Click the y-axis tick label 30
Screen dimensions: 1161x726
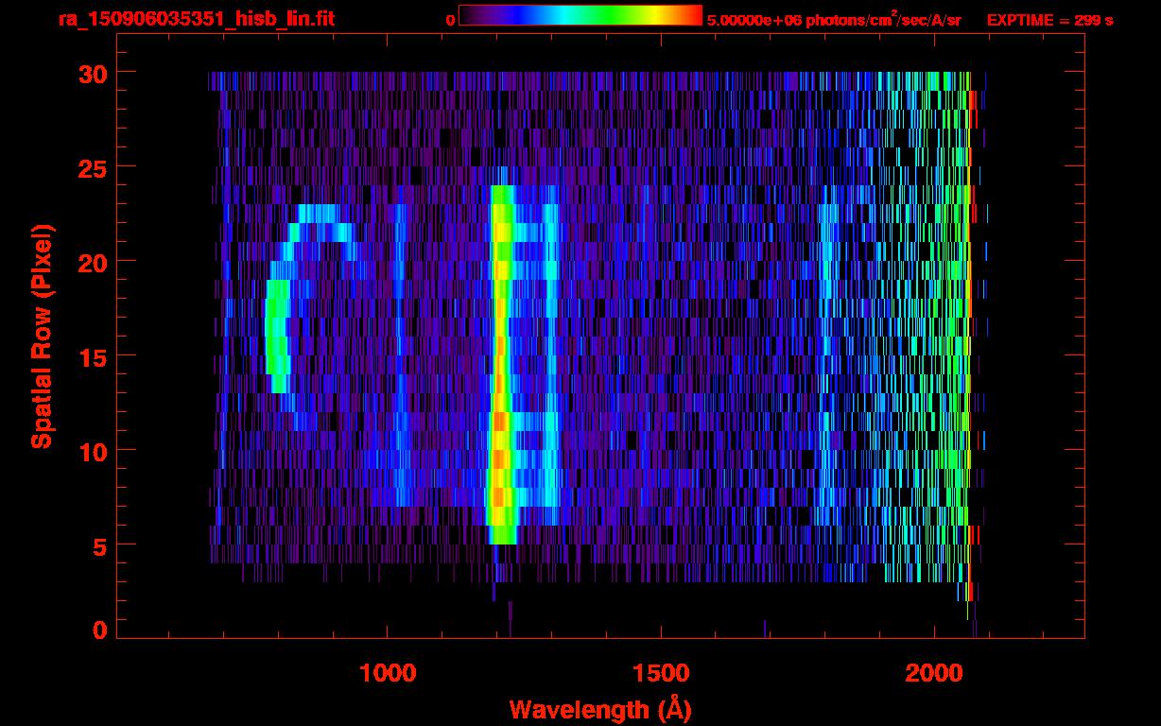[91, 73]
